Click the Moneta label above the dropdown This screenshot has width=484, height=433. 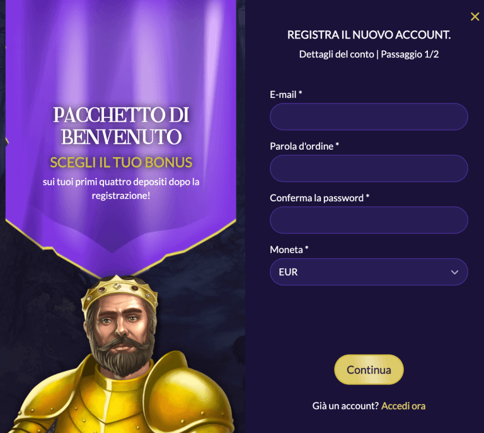tap(289, 249)
